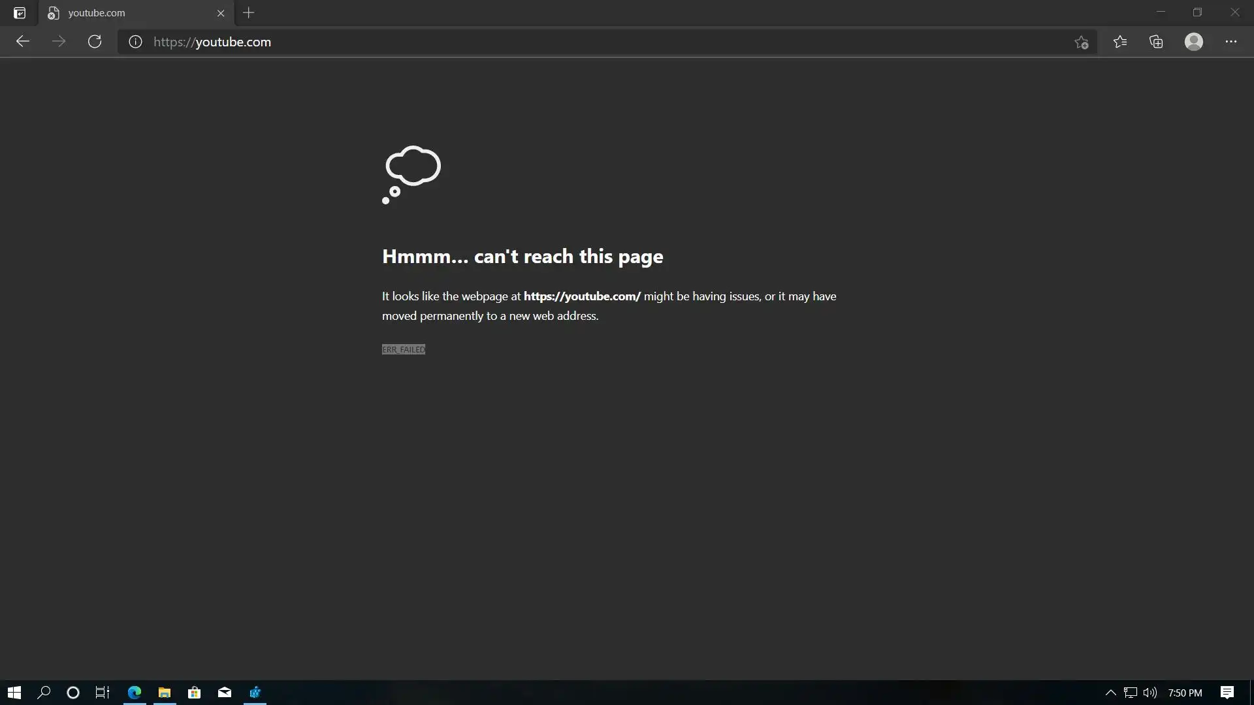This screenshot has height=705, width=1254.
Task: Click the browser Back arrow
Action: coord(23,42)
